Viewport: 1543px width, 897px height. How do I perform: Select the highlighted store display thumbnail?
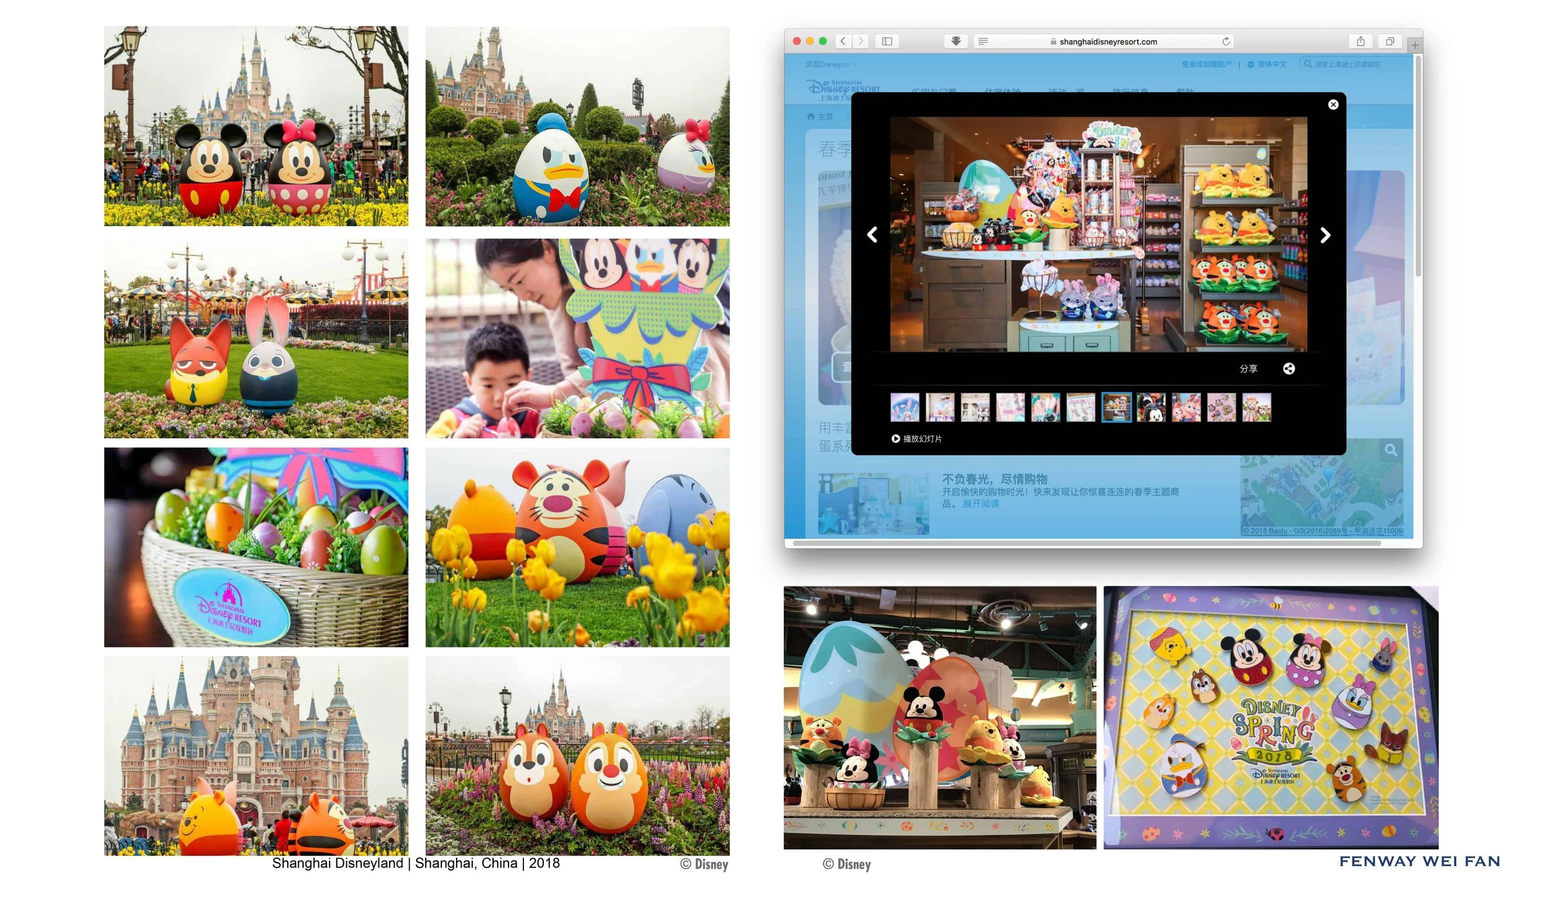(x=1117, y=407)
